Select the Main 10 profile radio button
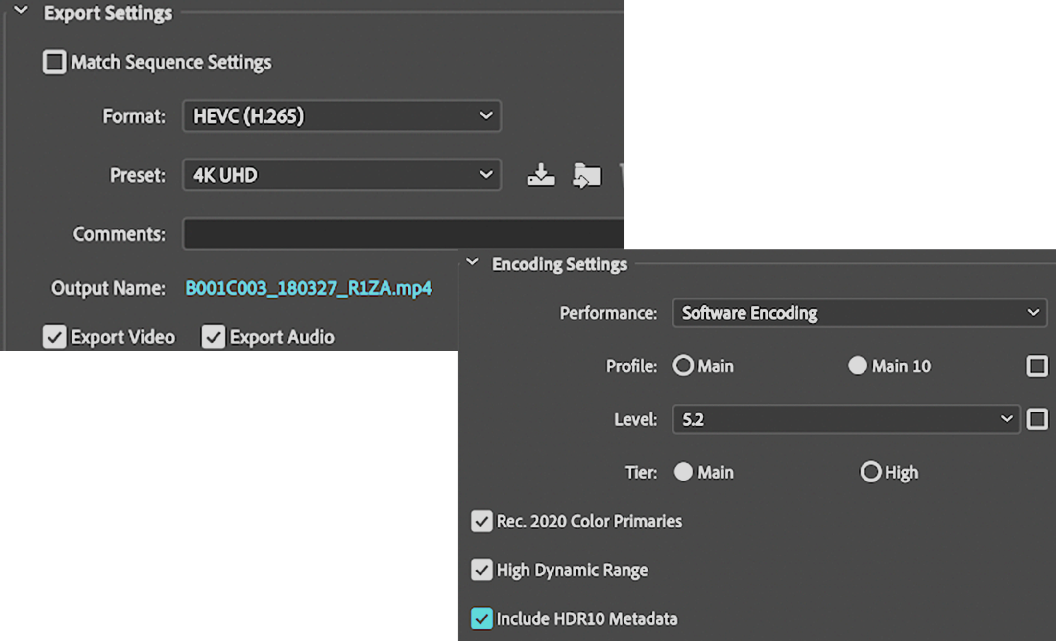Viewport: 1056px width, 641px height. [x=857, y=366]
